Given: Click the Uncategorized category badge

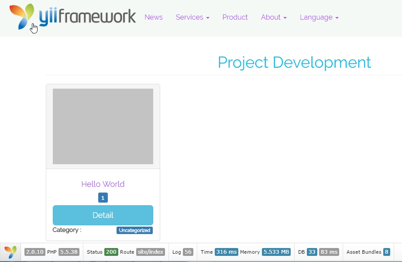Looking at the screenshot, I should pyautogui.click(x=134, y=230).
